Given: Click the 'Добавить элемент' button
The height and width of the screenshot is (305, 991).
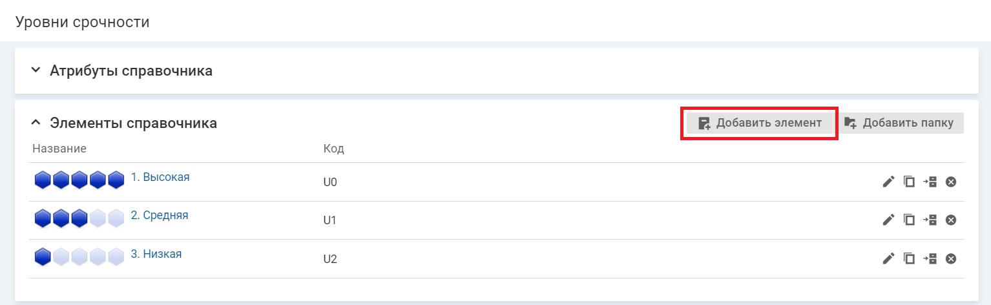Looking at the screenshot, I should tap(759, 123).
